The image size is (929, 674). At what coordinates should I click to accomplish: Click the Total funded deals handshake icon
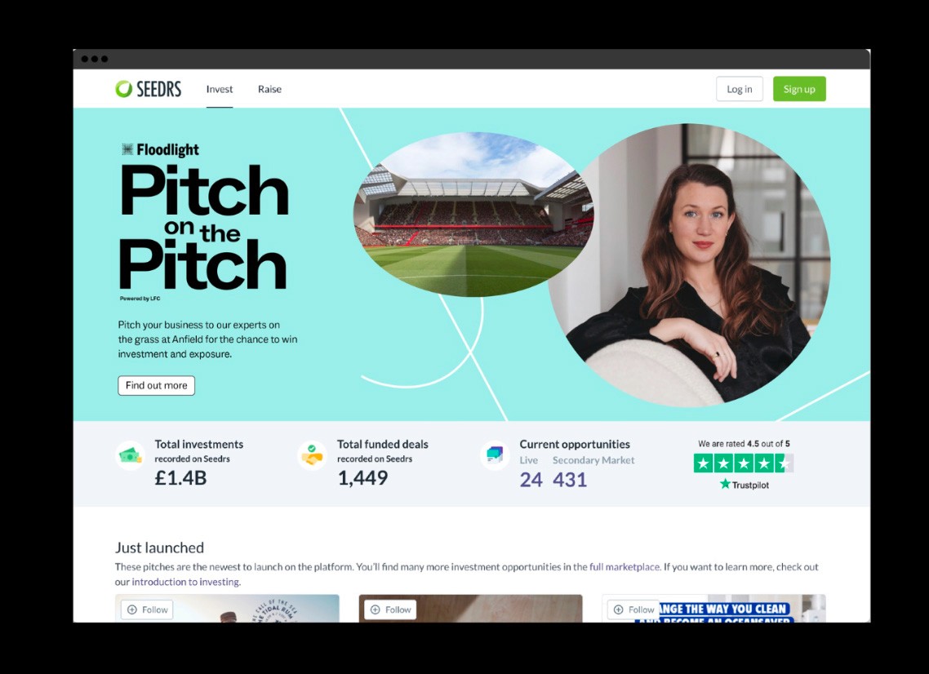click(x=312, y=455)
